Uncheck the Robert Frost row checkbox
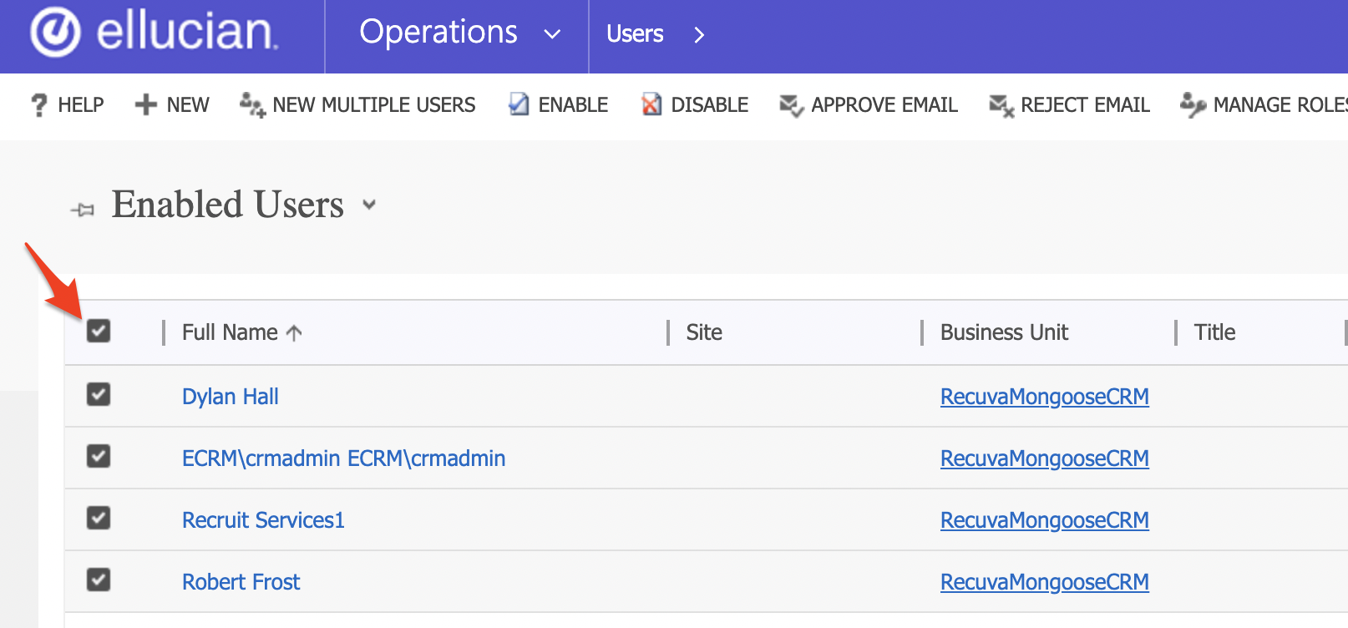 pos(99,580)
